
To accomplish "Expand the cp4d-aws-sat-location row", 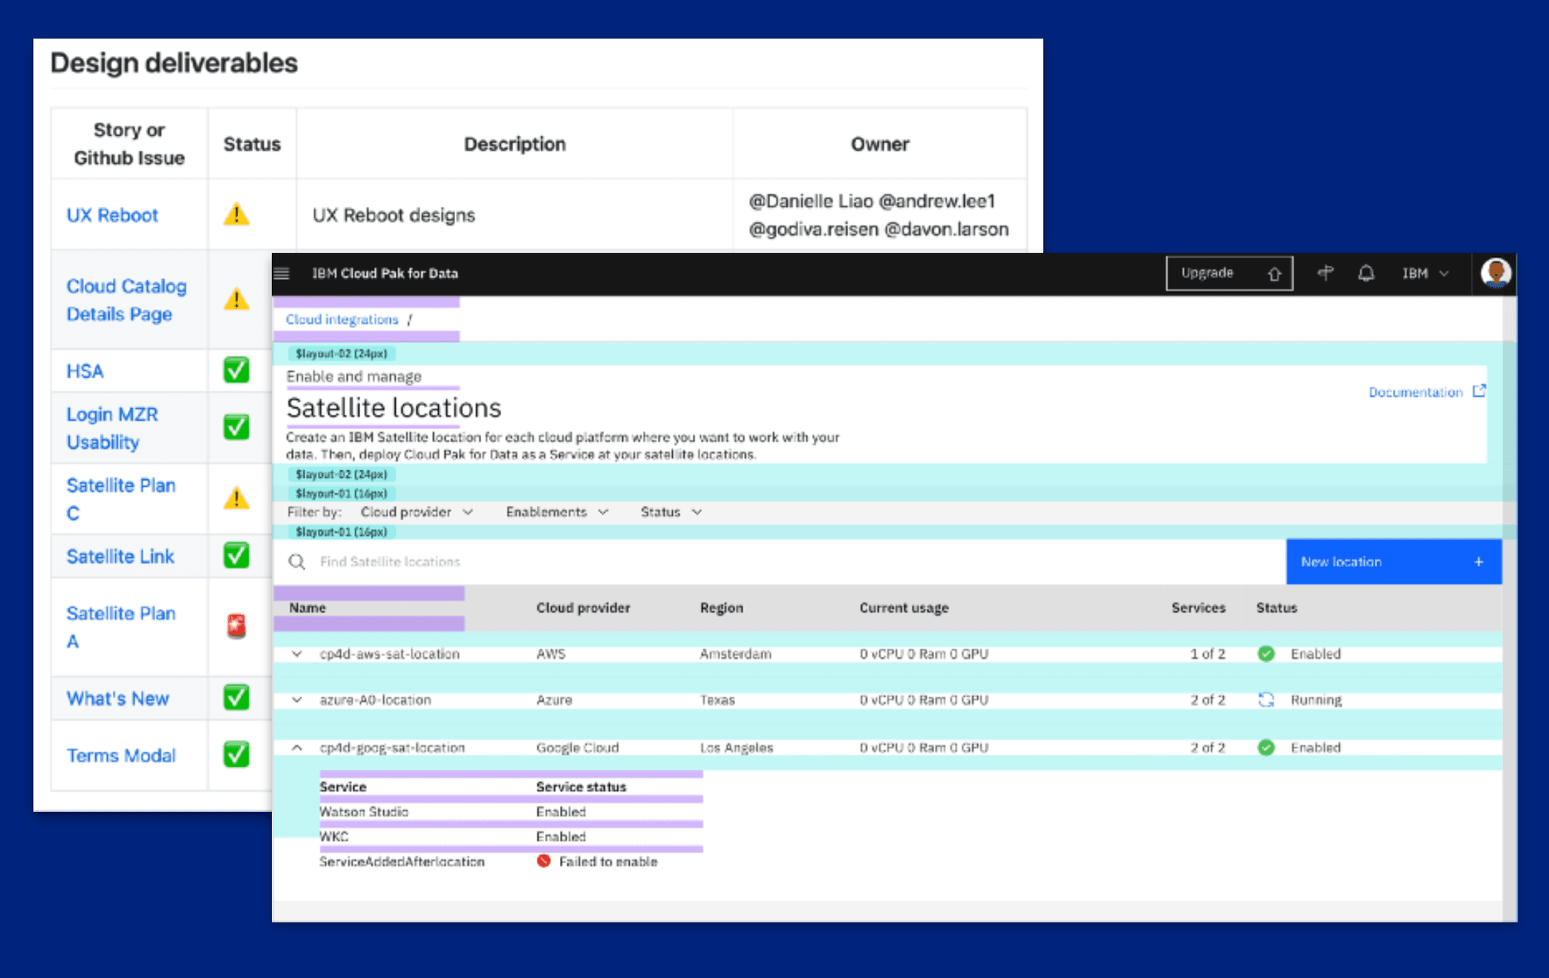I will 297,654.
